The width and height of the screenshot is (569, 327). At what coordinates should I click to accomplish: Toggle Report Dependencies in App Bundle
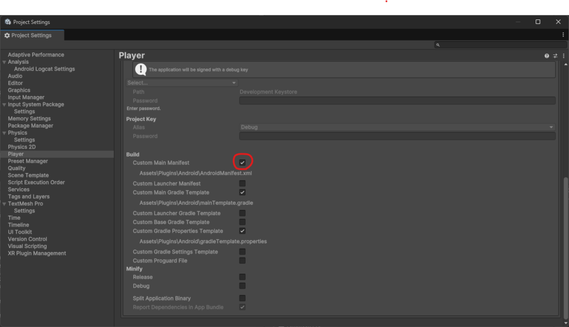242,307
